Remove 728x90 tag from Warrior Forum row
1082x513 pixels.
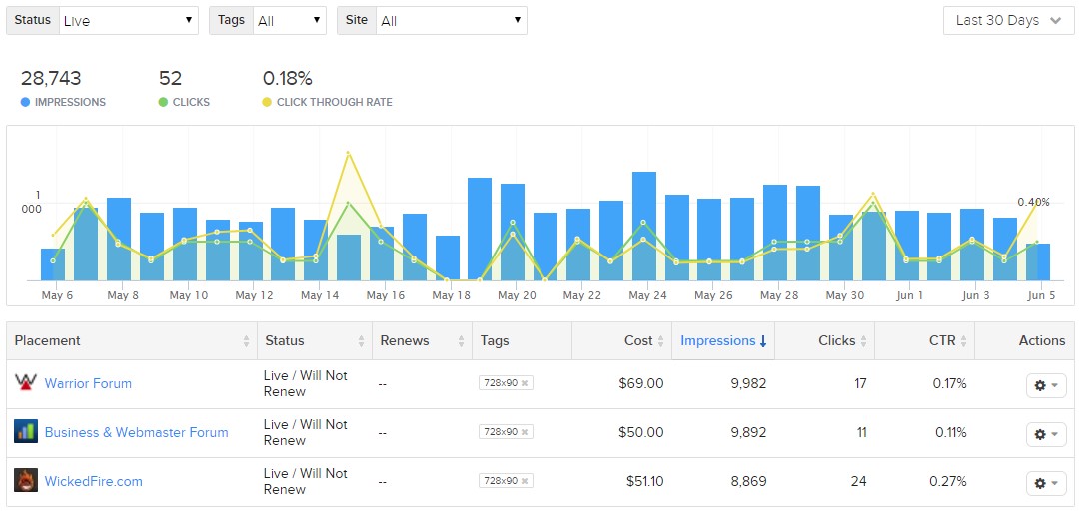[x=525, y=383]
